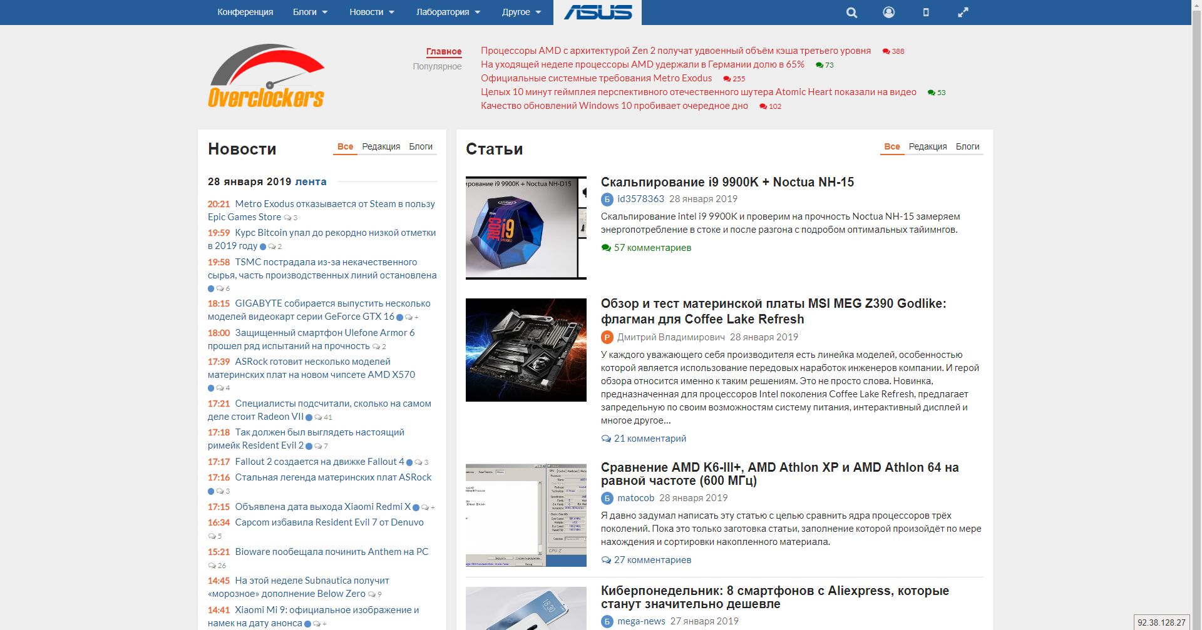Open comments bubble for Capcom Denuvo news (5)
1202x630 pixels.
pos(215,536)
